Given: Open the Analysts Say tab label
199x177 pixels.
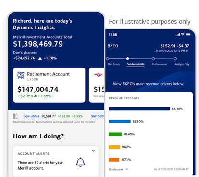Looking at the screenshot, I should (x=182, y=64).
